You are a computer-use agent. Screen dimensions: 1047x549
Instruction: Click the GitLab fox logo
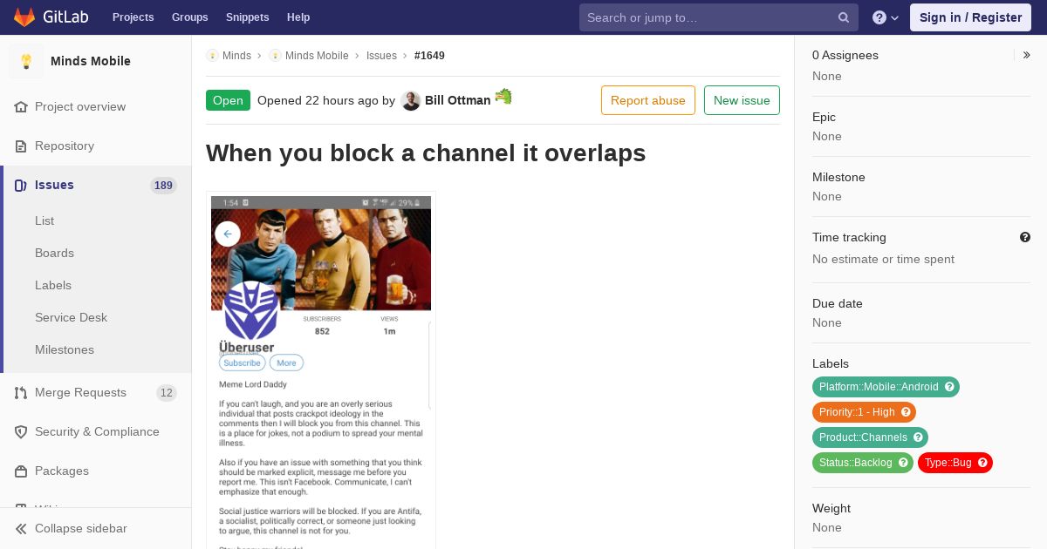24,17
